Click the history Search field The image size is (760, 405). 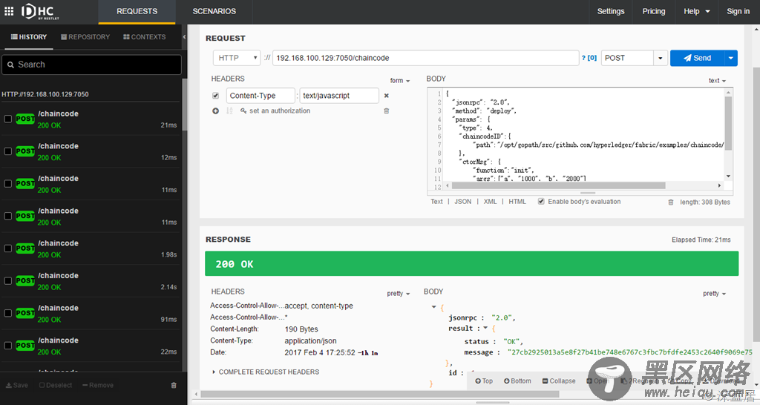(x=91, y=65)
